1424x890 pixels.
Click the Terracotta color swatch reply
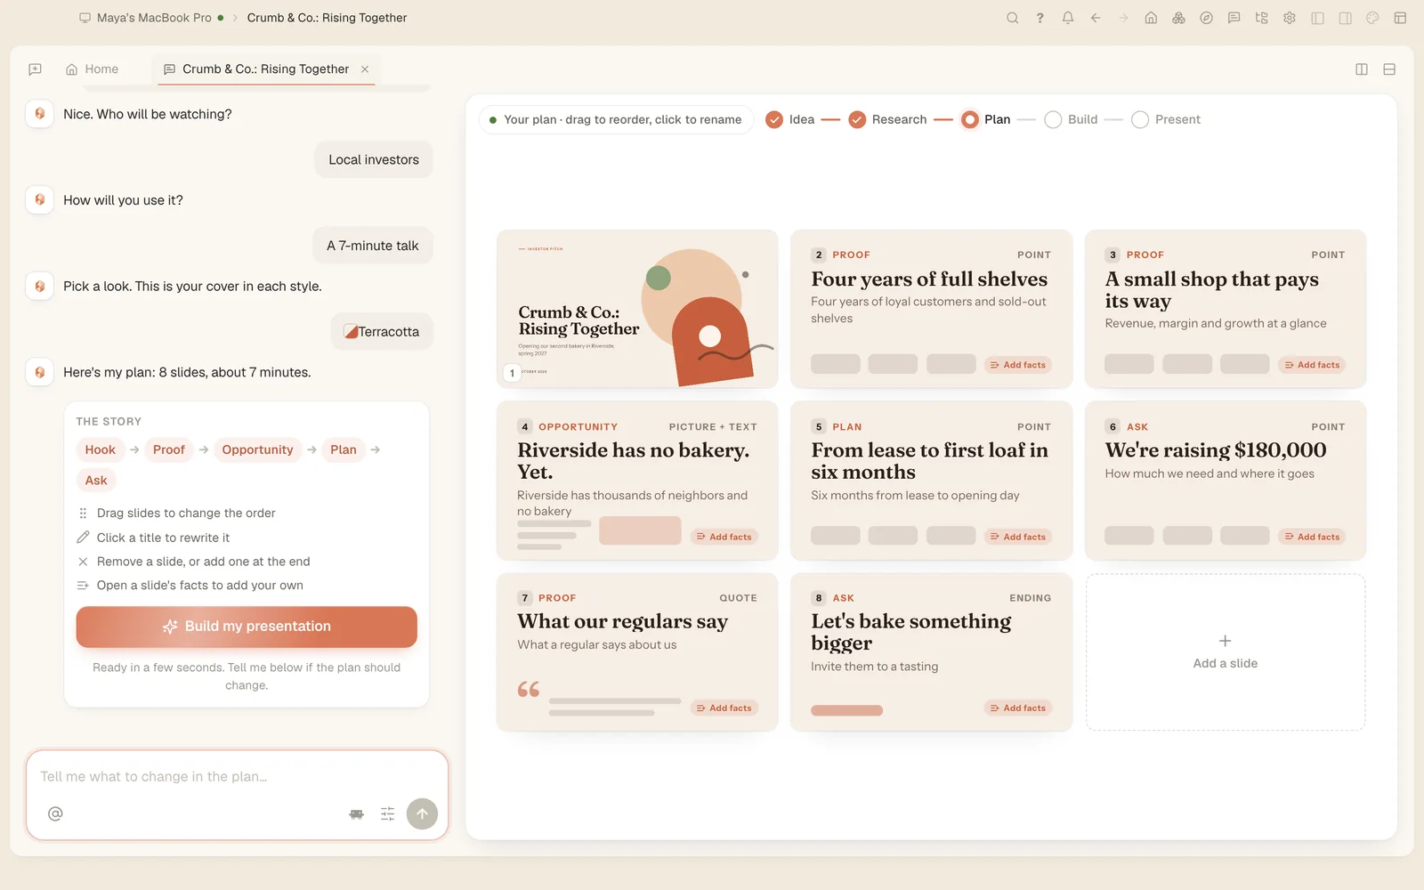382,332
